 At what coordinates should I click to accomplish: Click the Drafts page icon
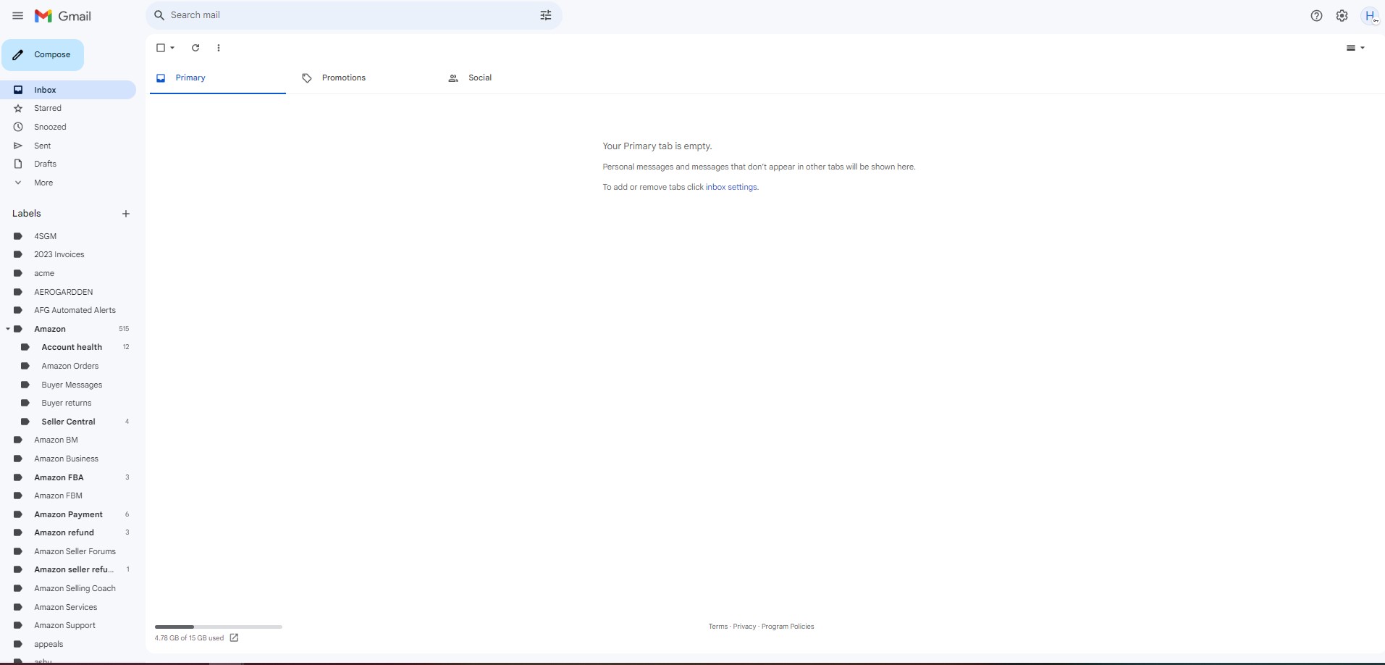pos(18,164)
